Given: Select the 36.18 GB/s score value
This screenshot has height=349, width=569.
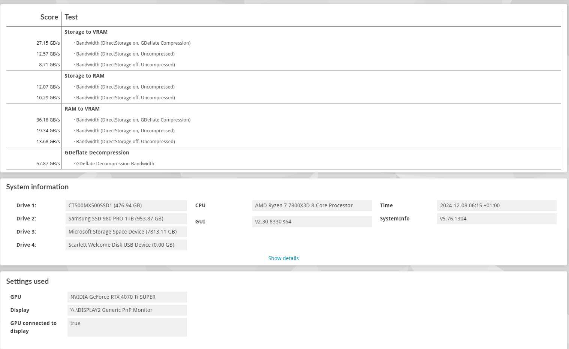Looking at the screenshot, I should coord(48,120).
